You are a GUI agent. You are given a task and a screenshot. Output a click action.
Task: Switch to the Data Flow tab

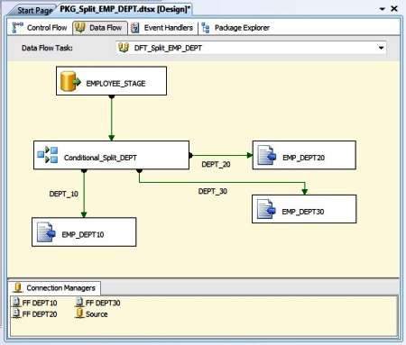click(x=100, y=28)
